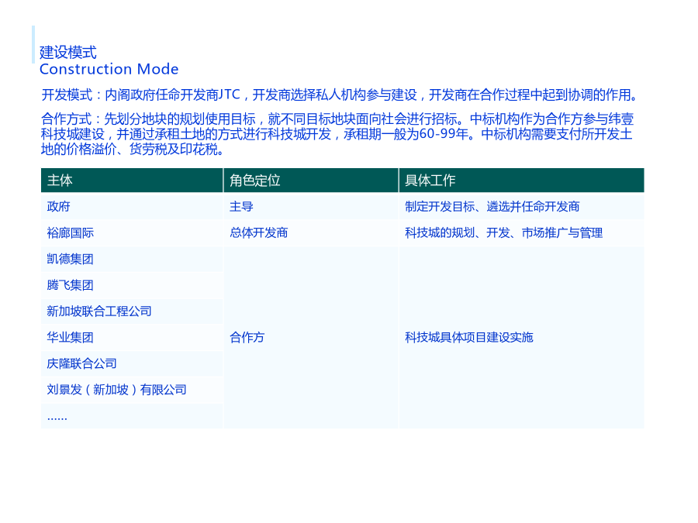Select the 合作方式 paragraph text
The height and width of the screenshot is (523, 698).
[x=337, y=134]
